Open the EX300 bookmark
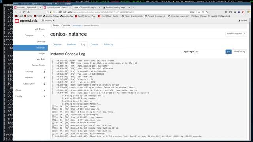253x142 pixels. coord(28,16)
